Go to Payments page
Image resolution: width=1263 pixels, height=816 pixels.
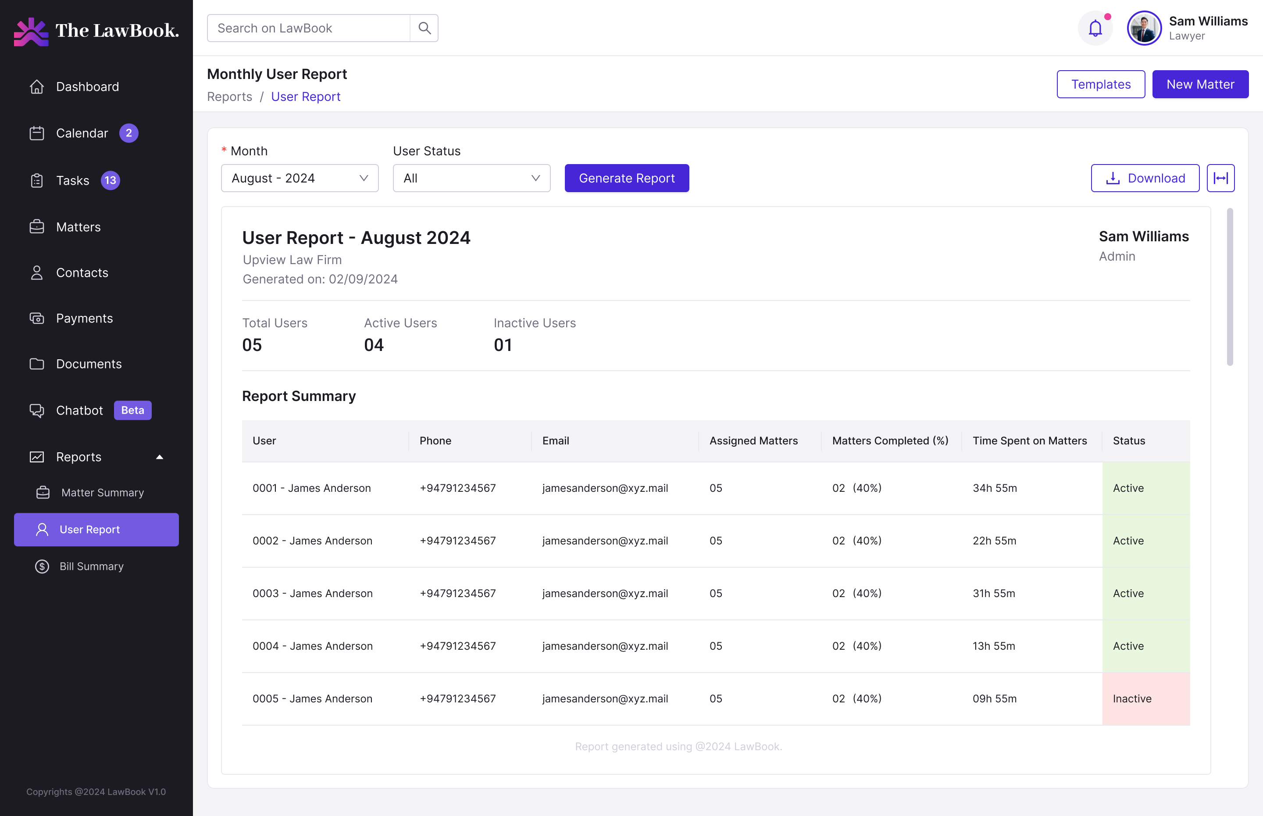pos(71,318)
